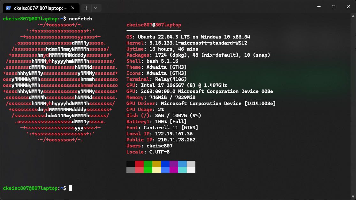Open the new-tab profile dropdown chevron
Image resolution: width=356 pixels, height=200 pixels.
coord(96,8)
